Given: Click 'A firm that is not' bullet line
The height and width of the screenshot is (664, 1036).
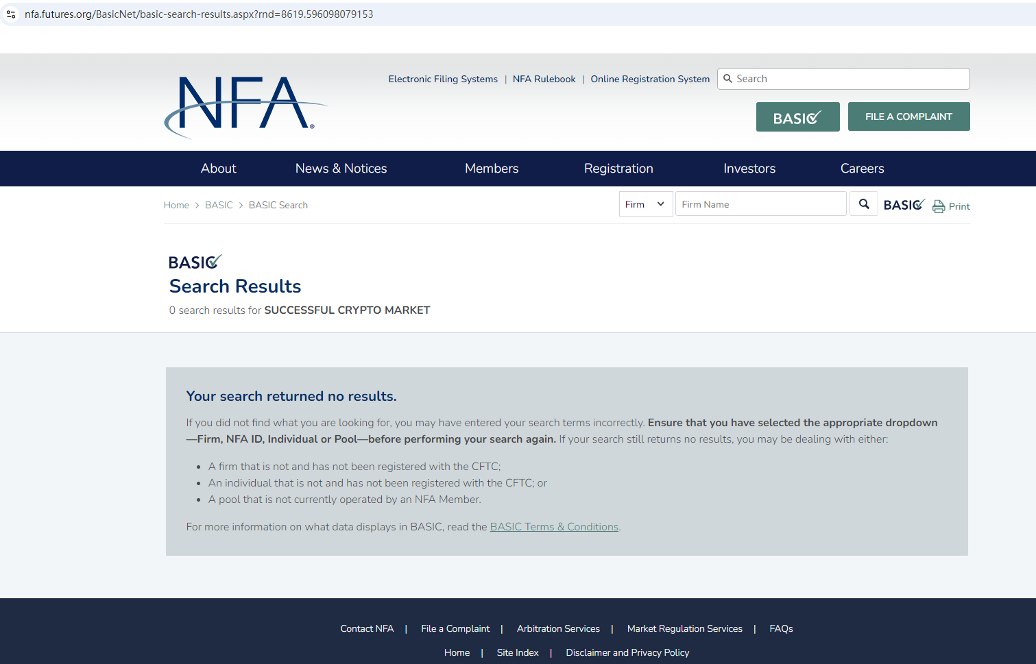Looking at the screenshot, I should click(354, 467).
